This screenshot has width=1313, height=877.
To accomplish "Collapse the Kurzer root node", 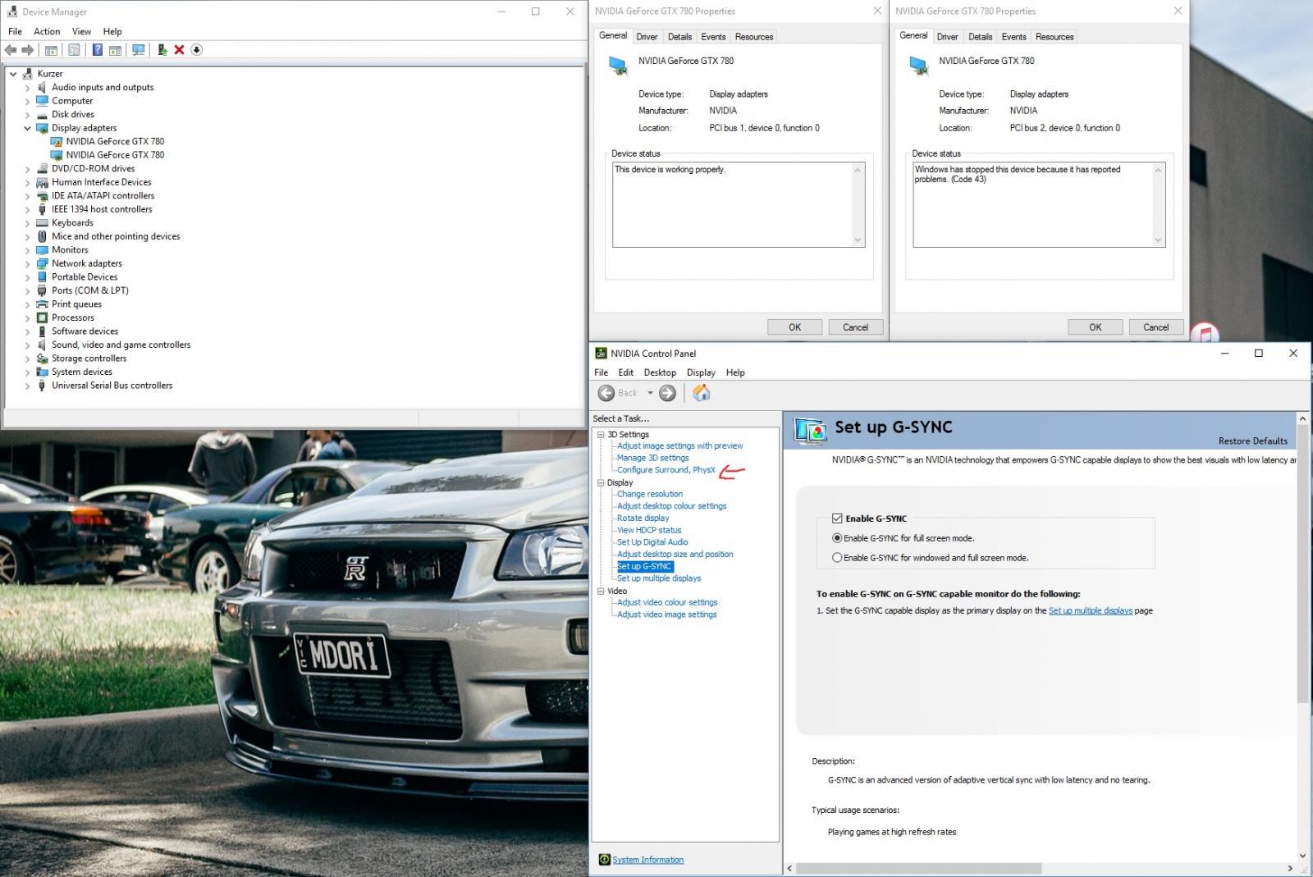I will (13, 74).
